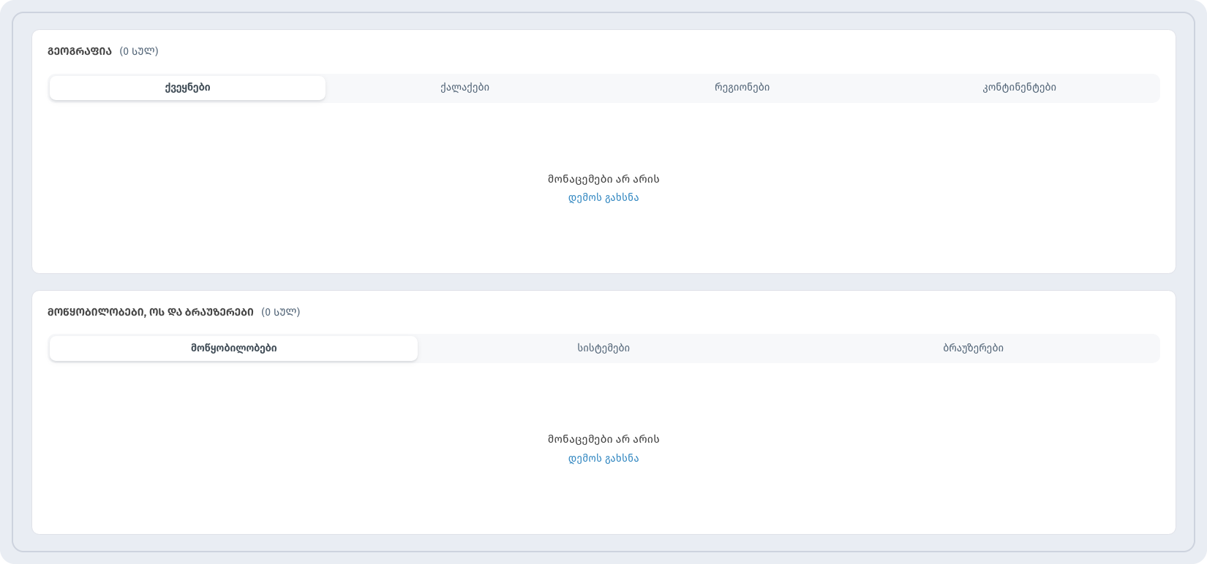Click მონაცემები არ არის text in devices card
This screenshot has height=564, width=1207.
click(x=603, y=439)
